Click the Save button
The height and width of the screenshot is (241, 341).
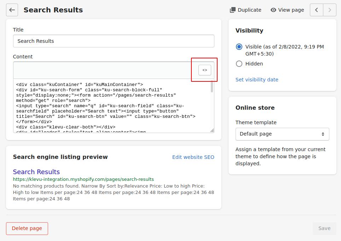click(x=324, y=228)
